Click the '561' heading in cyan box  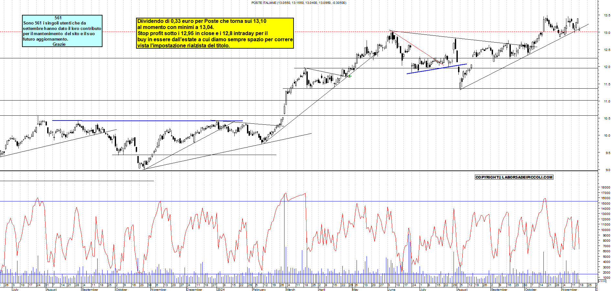[58, 18]
